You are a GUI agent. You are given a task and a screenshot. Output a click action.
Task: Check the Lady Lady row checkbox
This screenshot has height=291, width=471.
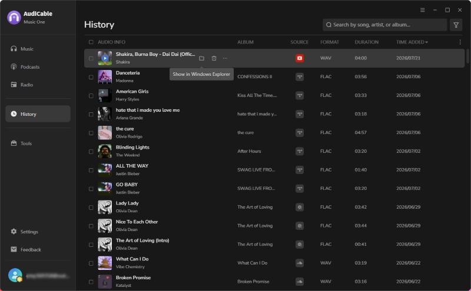pyautogui.click(x=91, y=208)
